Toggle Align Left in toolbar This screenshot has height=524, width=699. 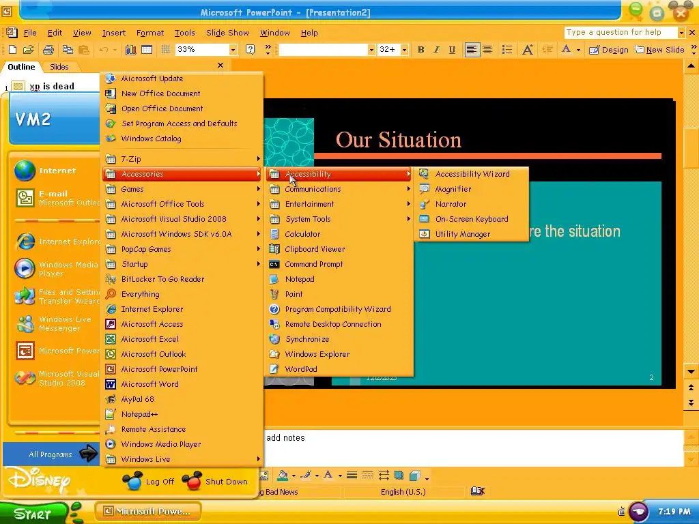tap(472, 50)
